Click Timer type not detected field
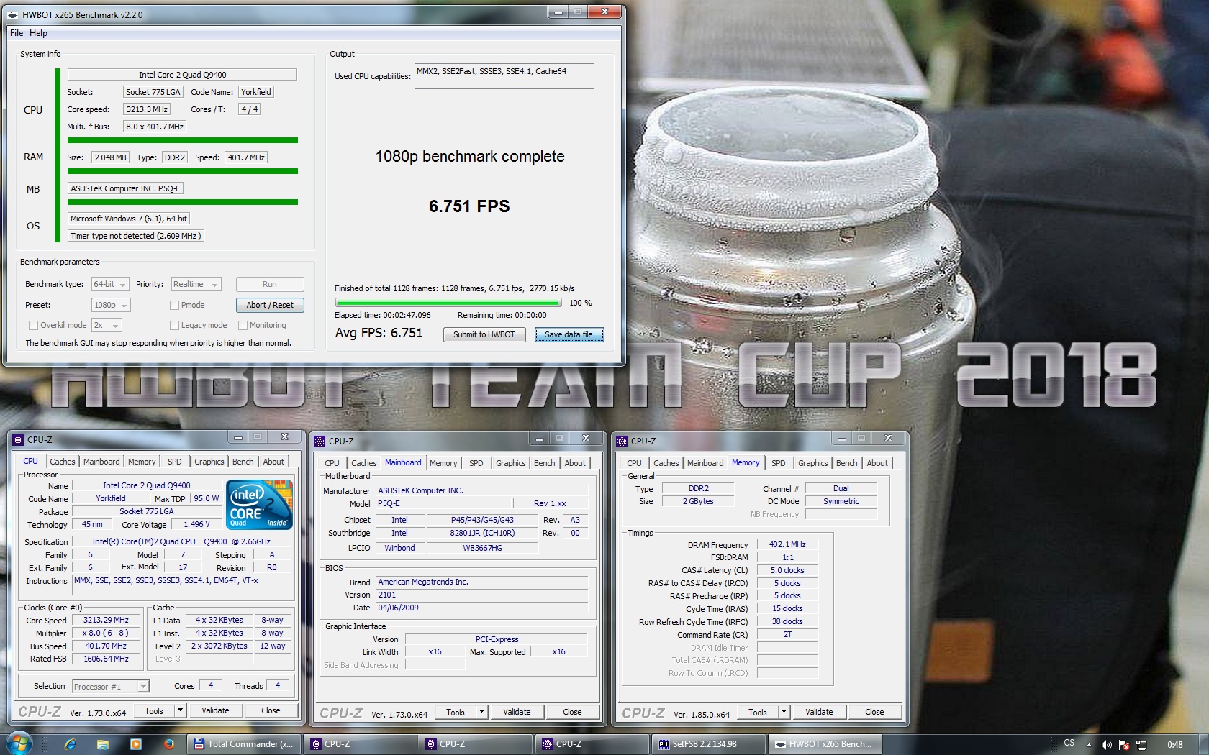 coord(136,236)
